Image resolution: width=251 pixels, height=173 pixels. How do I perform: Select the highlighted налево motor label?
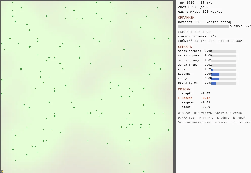pyautogui.click(x=187, y=98)
